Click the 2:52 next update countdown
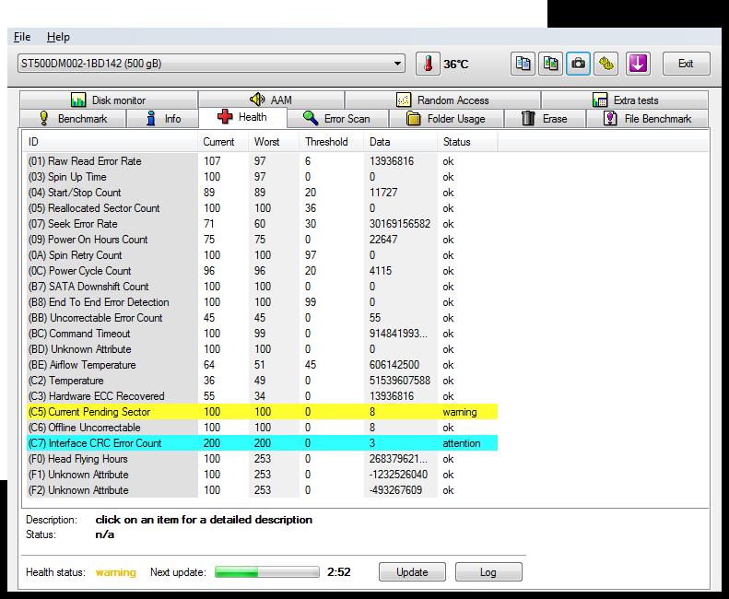 point(339,572)
